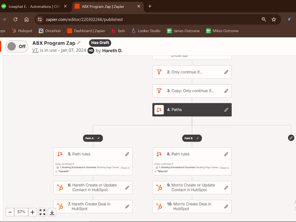Screen dimensions: 296x222
Task: Open the zoom percentage control showing 57%
Action: click(21, 212)
